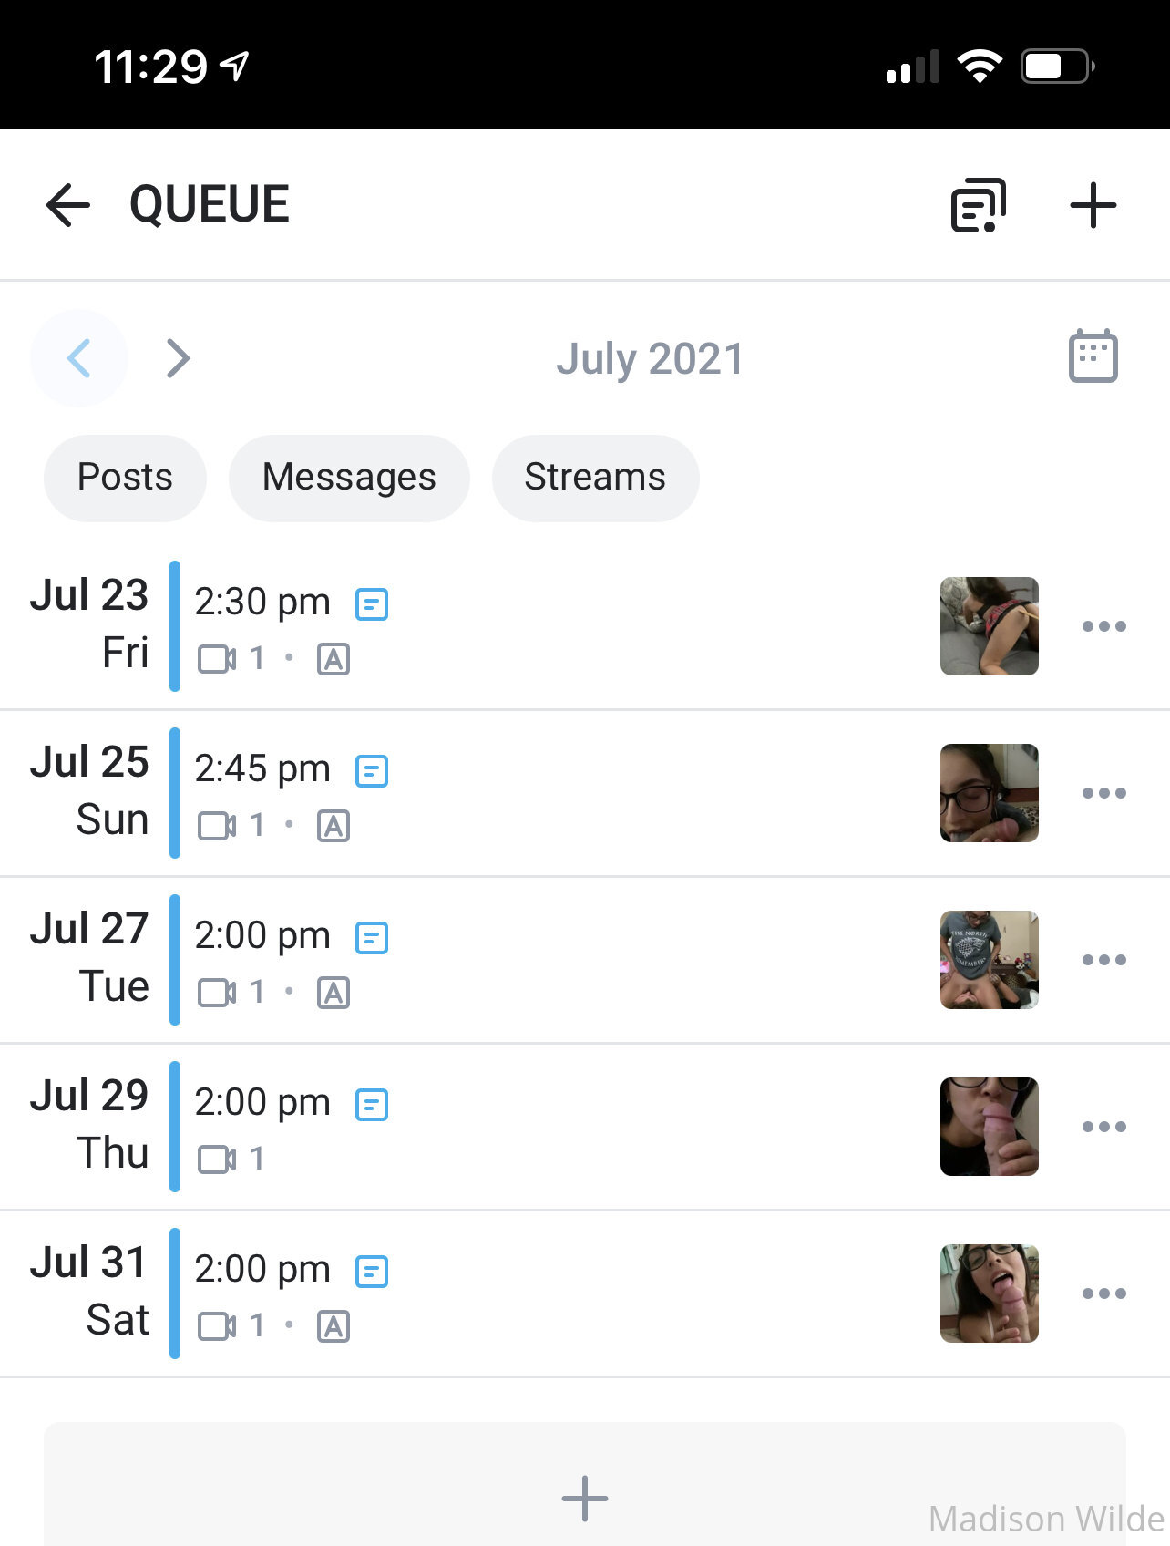Tap the 'A' text icon on Jul 27 entry
The width and height of the screenshot is (1170, 1546).
tap(334, 993)
